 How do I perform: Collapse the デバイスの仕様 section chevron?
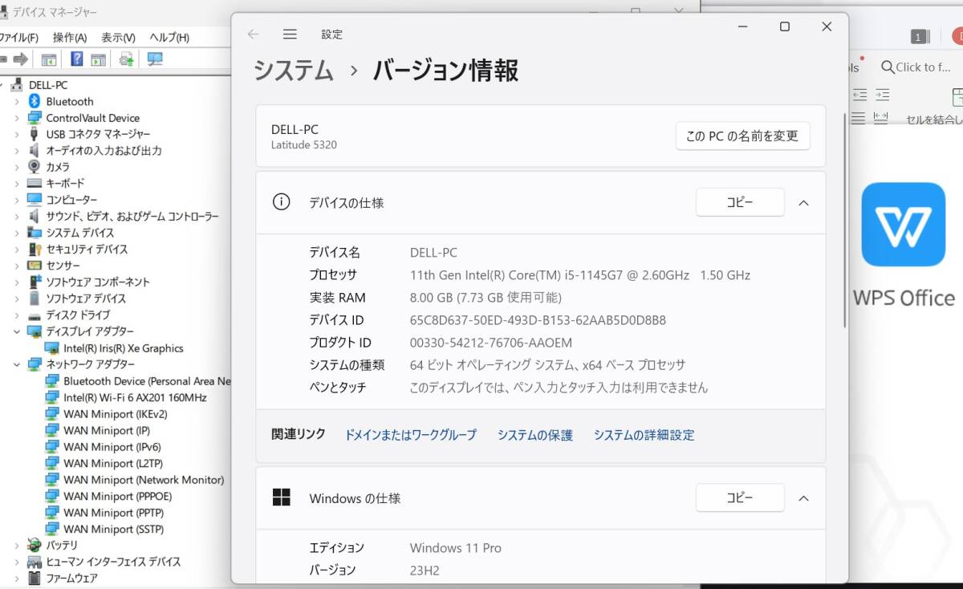(x=803, y=202)
